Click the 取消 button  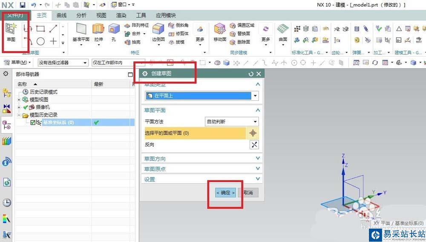tap(248, 193)
